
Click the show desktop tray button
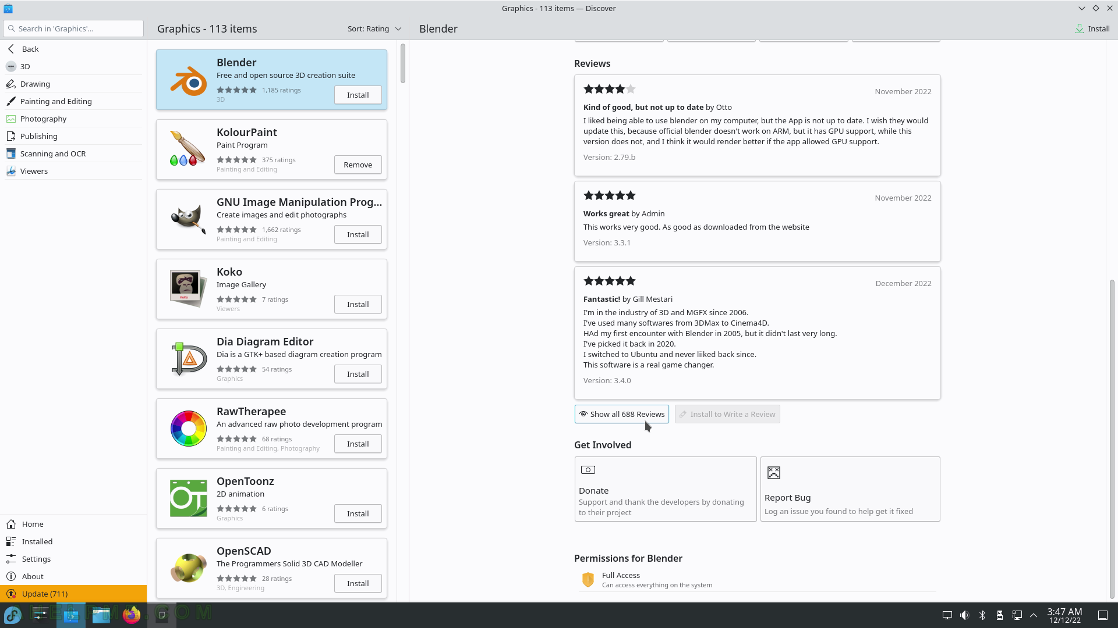1103,615
